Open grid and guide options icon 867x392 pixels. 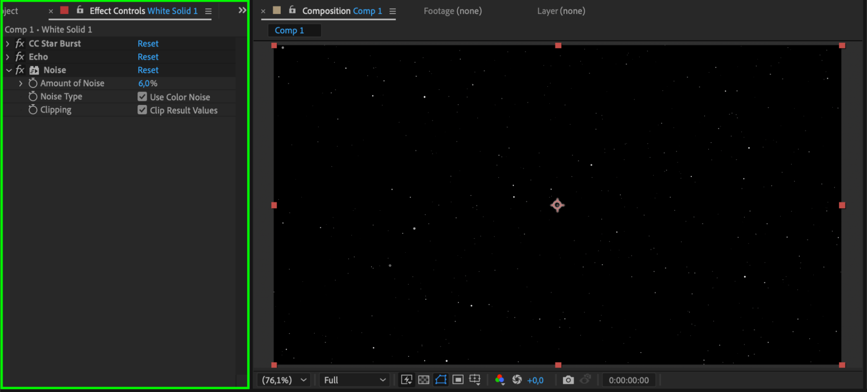click(x=475, y=380)
